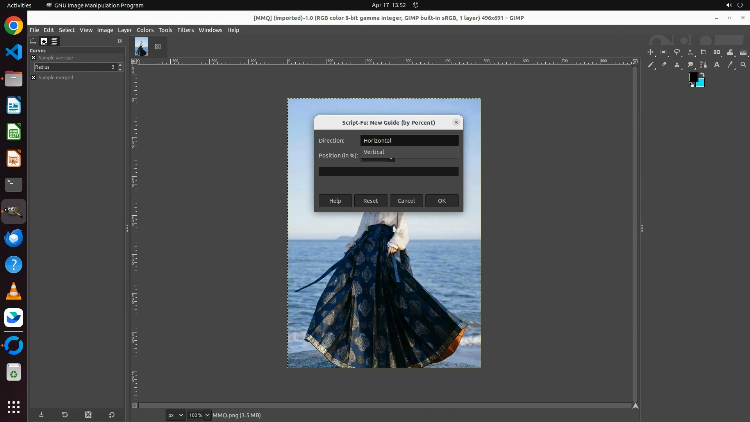The image size is (750, 422).
Task: Select the Text tool
Action: (717, 65)
